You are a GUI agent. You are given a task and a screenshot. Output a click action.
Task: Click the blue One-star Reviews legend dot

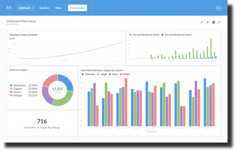(x=163, y=35)
